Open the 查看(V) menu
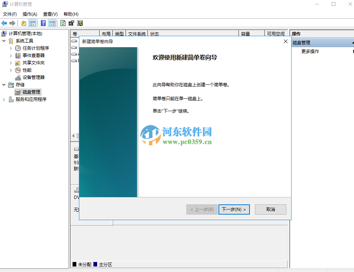The image size is (354, 272). 50,14
